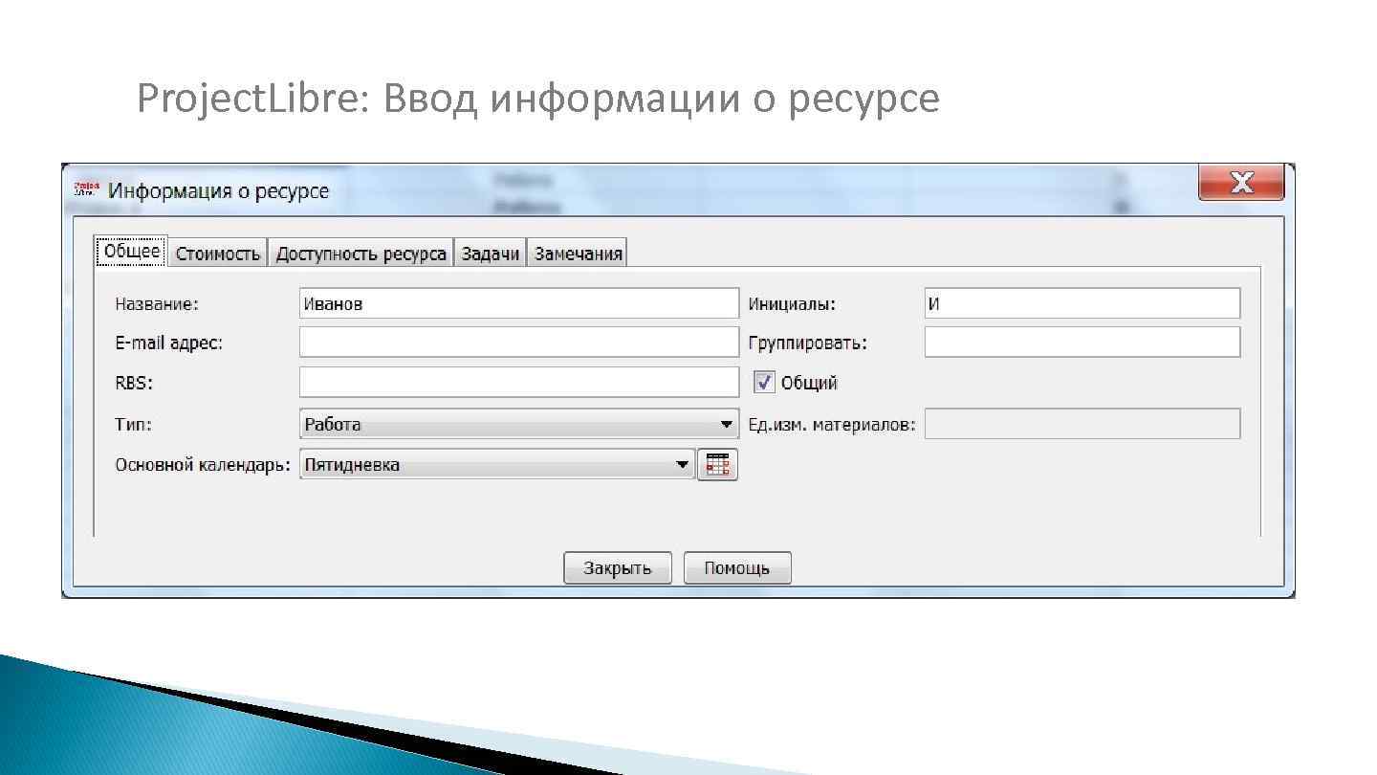
Task: Open the Тип dropdown showing Работа
Action: [519, 424]
